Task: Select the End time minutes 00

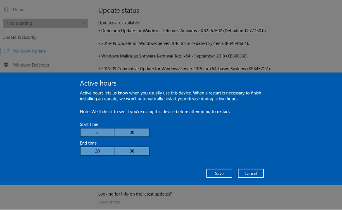Action: pos(132,151)
